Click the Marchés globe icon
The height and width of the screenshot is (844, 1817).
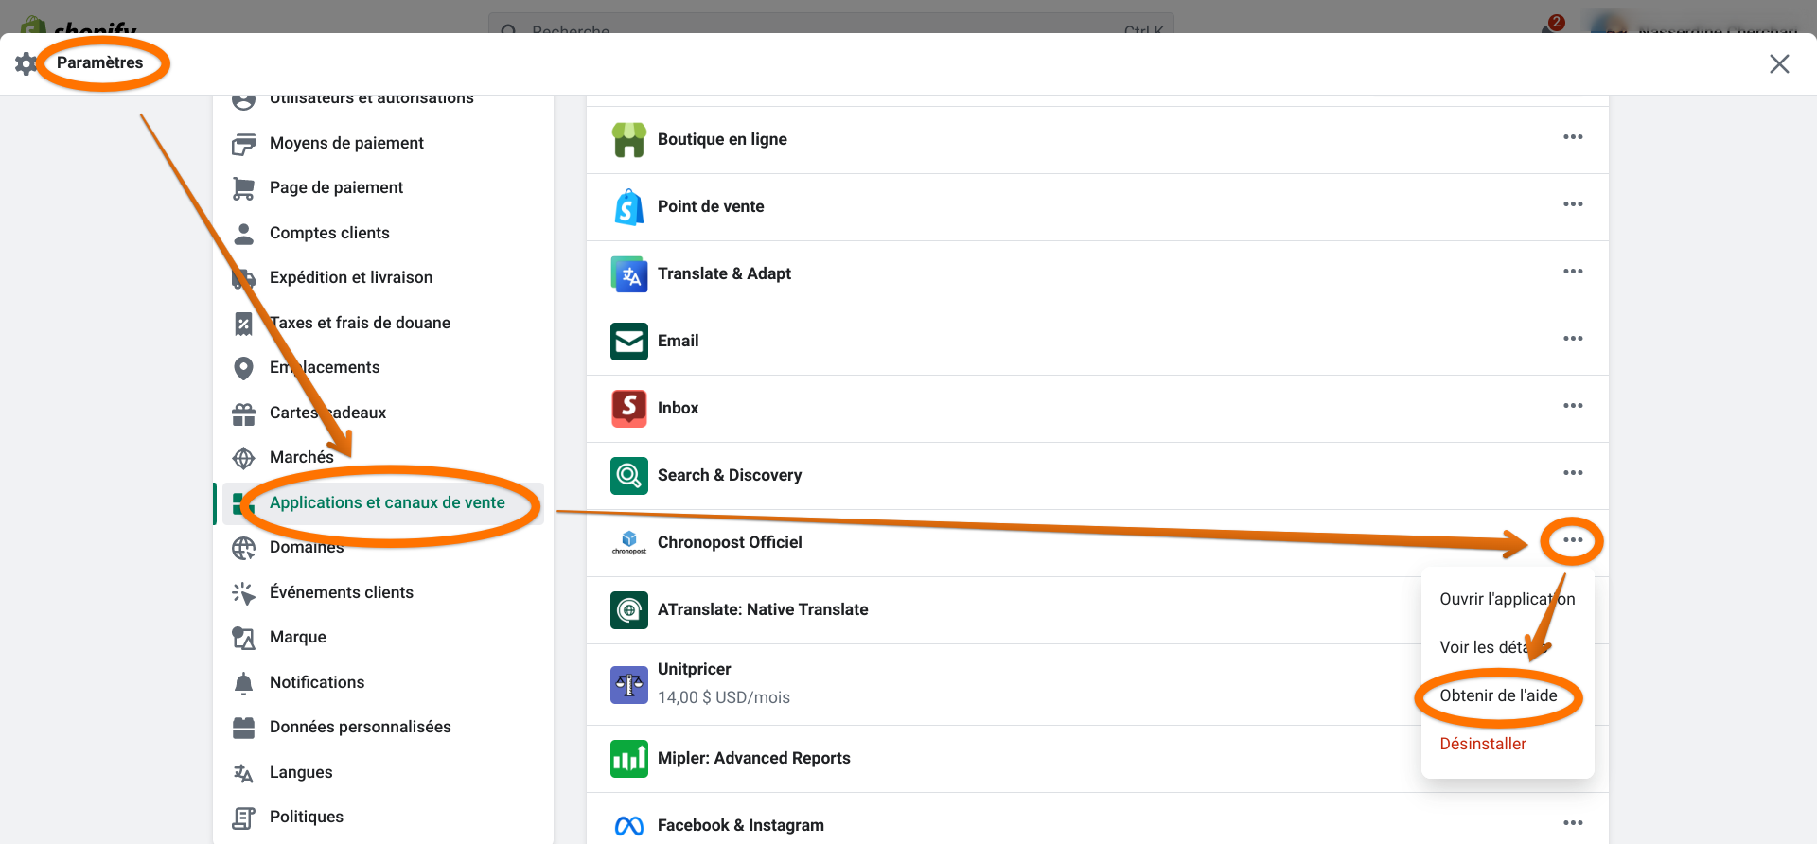pos(243,458)
